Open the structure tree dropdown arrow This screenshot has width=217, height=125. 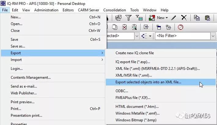pos(150,36)
